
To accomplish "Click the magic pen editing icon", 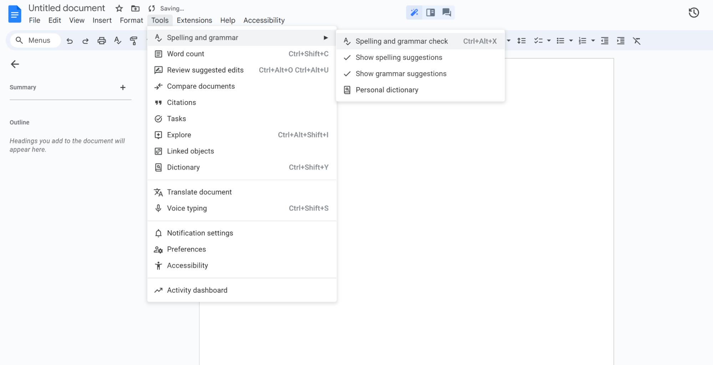I will point(414,12).
